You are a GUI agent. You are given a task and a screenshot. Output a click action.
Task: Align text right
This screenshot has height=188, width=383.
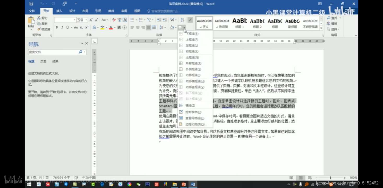143,27
